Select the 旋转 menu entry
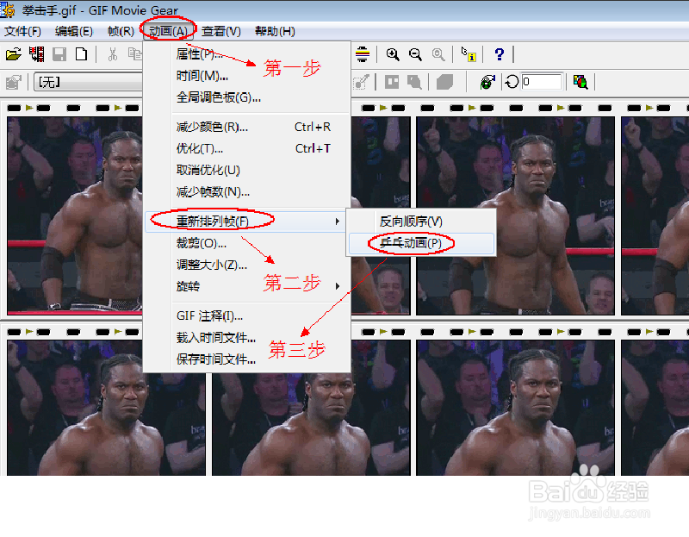The height and width of the screenshot is (537, 689). coord(247,286)
